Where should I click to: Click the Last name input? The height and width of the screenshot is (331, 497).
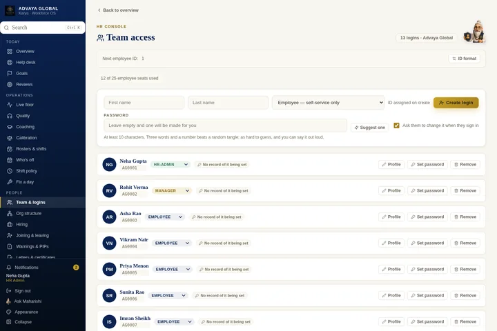(228, 103)
